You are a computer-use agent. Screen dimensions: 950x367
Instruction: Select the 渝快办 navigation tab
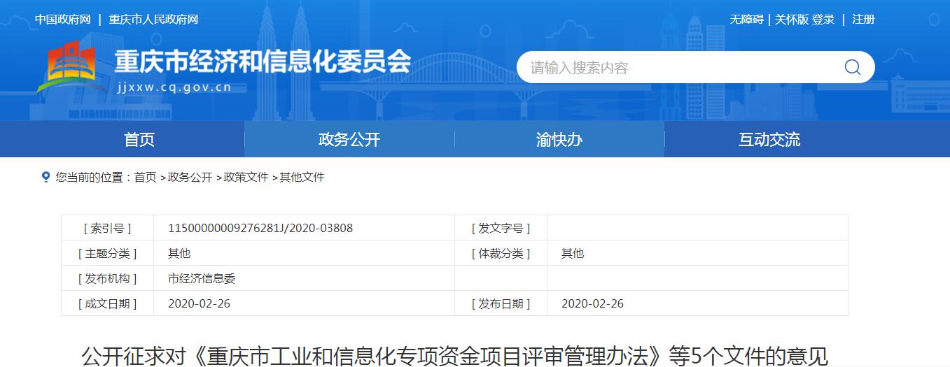pyautogui.click(x=559, y=140)
